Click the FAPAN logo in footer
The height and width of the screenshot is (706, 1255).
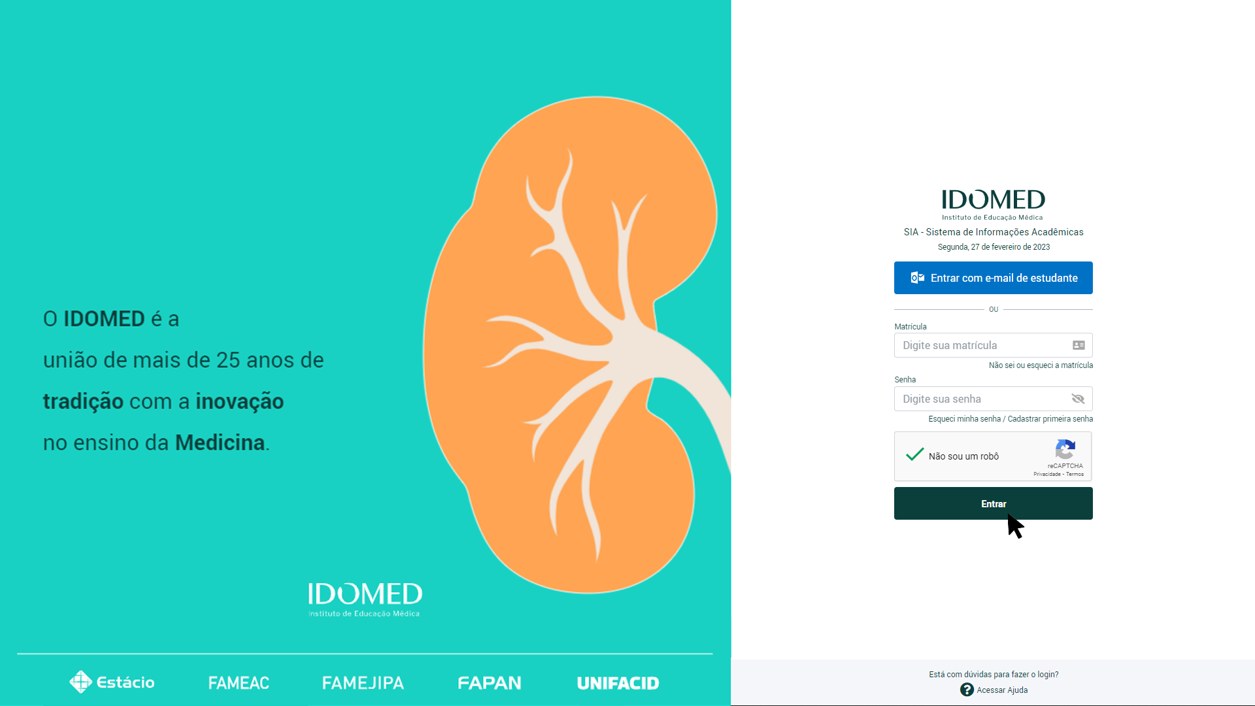click(x=490, y=682)
